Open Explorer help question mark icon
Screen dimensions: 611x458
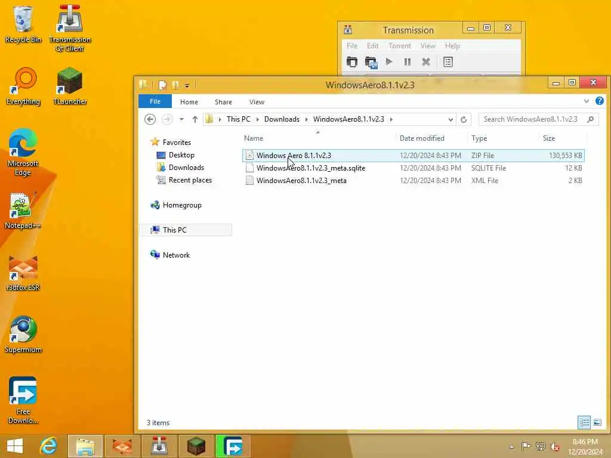click(599, 101)
